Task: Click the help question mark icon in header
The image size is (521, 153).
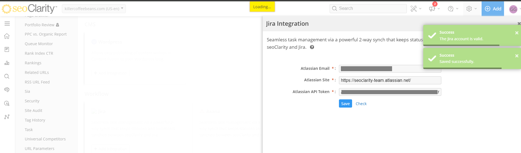Action: click(x=450, y=9)
